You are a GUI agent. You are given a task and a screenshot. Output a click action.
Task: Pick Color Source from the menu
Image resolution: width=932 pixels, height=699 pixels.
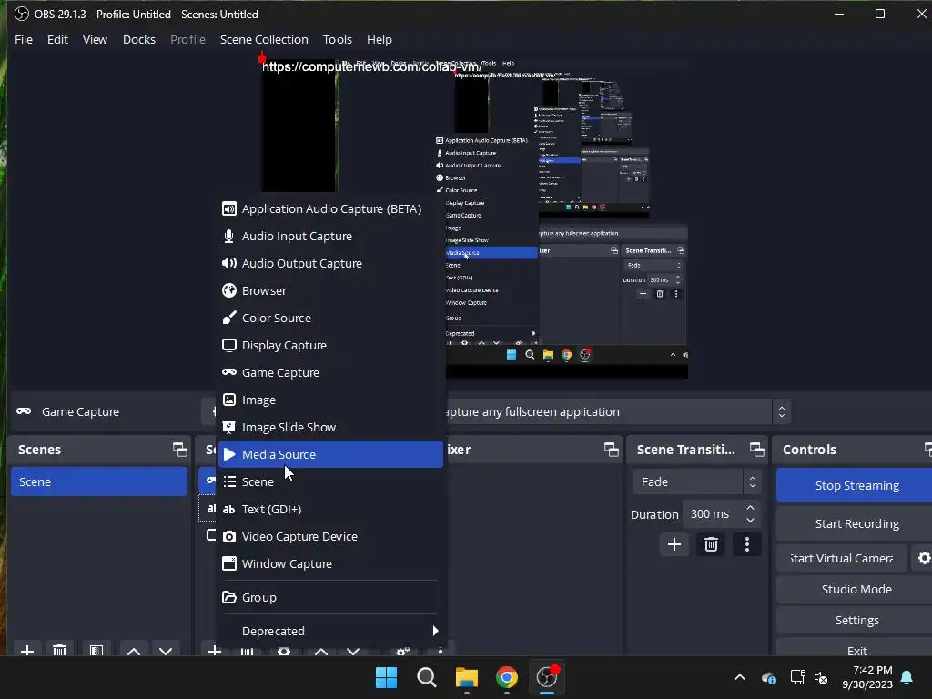coord(330,318)
